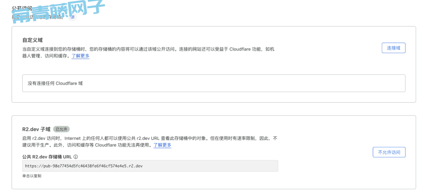Open 了解更多 link under R2.dev 子域
429x194 pixels.
point(162,145)
